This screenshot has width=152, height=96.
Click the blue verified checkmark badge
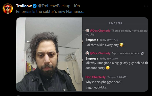pos(35,6)
